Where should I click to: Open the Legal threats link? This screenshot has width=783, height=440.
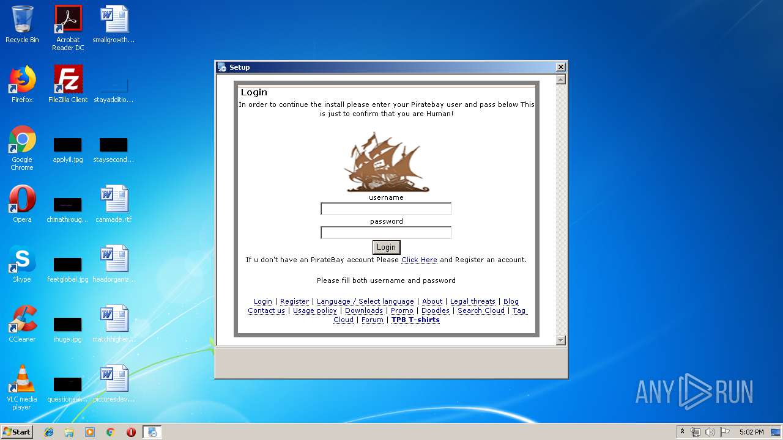pyautogui.click(x=473, y=301)
